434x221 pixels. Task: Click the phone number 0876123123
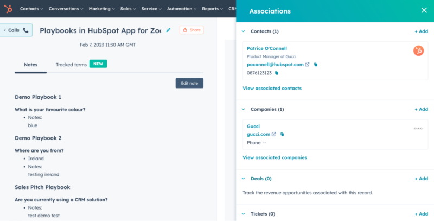click(259, 73)
